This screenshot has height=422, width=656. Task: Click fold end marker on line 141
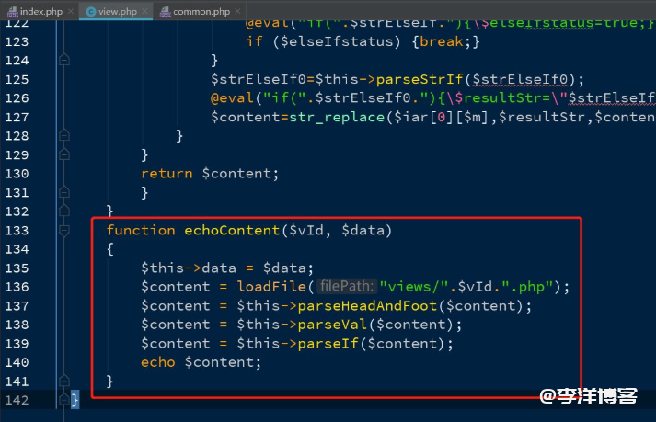point(64,381)
